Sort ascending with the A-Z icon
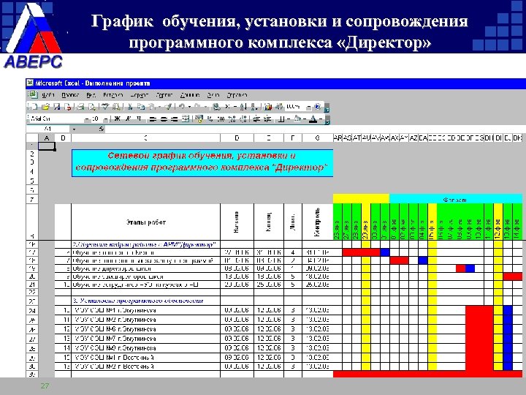Screen dimensions: 526x395 point(243,107)
